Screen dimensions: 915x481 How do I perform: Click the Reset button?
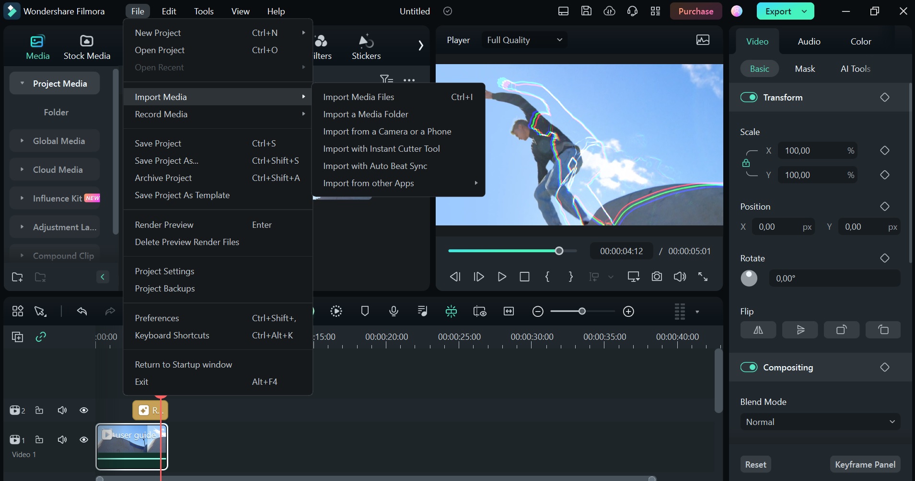[x=755, y=464]
